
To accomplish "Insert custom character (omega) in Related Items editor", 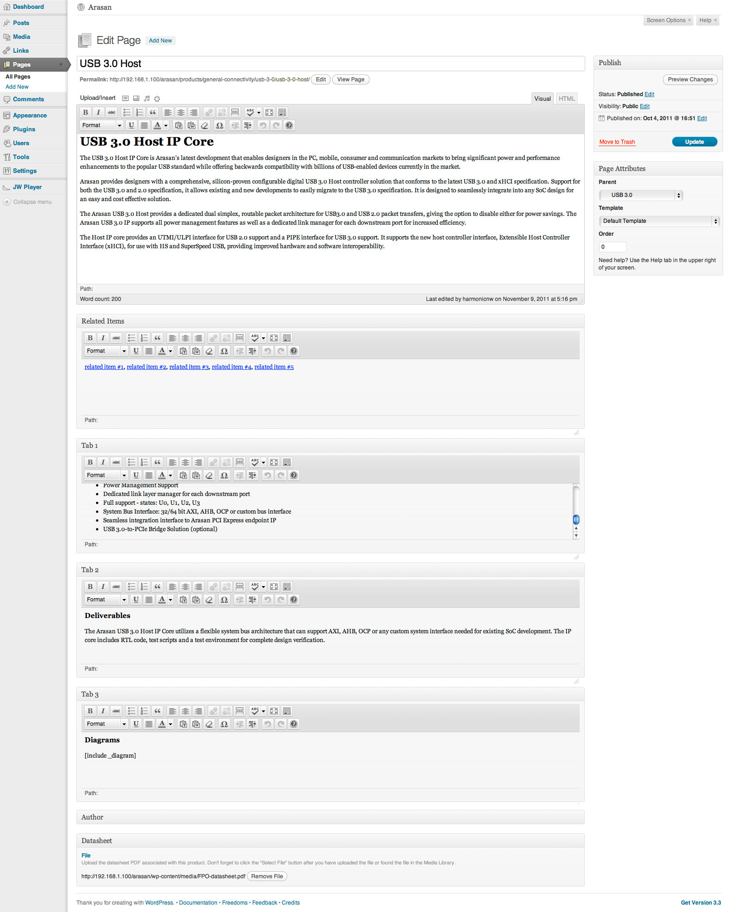I will coord(224,351).
